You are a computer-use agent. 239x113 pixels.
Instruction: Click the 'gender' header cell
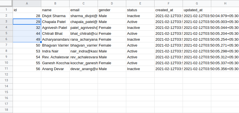pyautogui.click(x=112, y=10)
